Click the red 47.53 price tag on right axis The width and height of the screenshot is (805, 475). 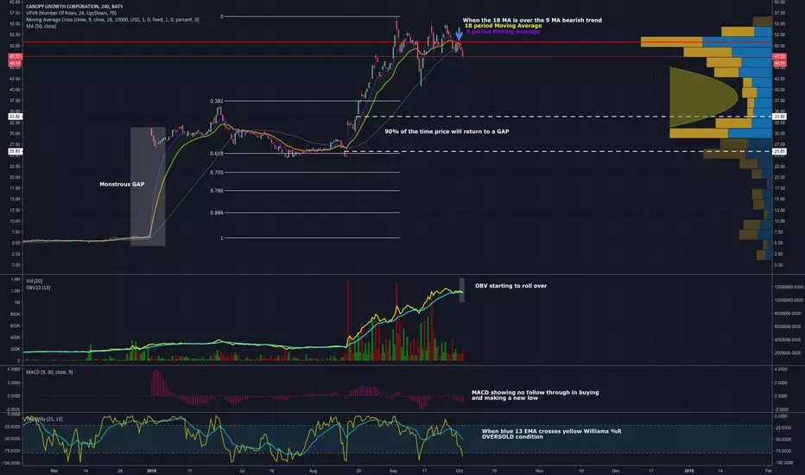point(779,56)
